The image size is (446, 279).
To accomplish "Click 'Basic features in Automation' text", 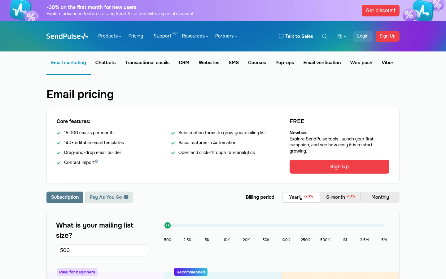I will coord(208,143).
